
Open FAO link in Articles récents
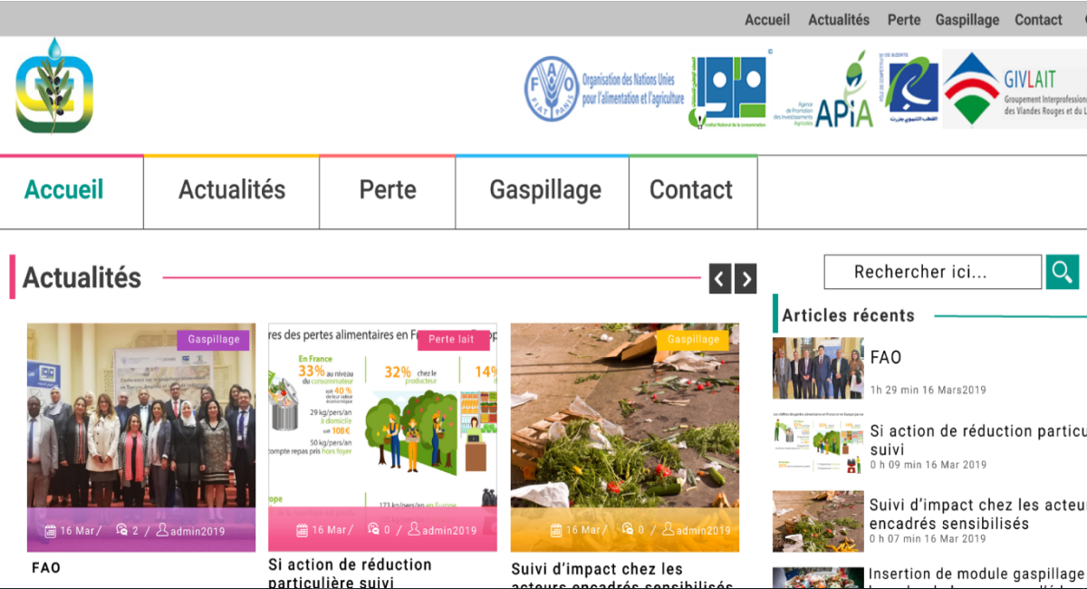886,357
